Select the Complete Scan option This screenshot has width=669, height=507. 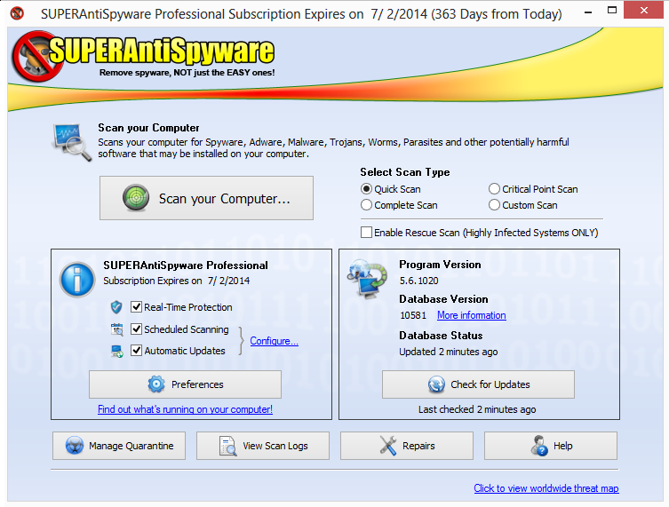[399, 205]
